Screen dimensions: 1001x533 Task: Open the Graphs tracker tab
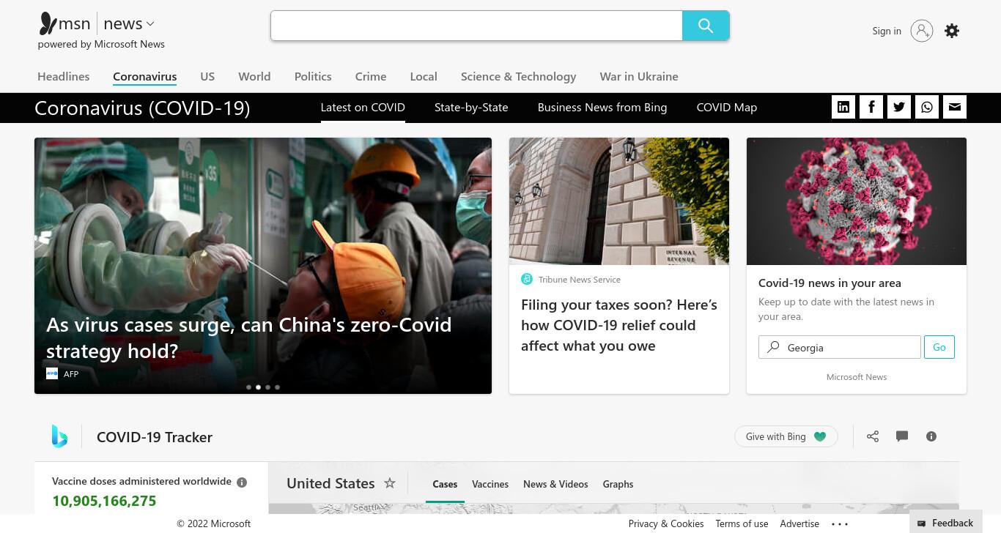pos(618,484)
